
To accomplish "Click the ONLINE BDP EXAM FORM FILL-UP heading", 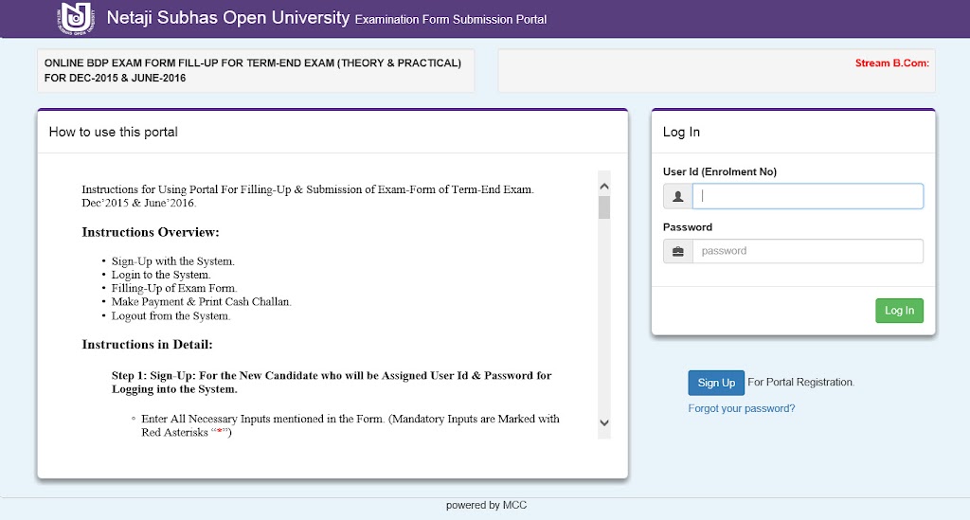I will coord(252,70).
